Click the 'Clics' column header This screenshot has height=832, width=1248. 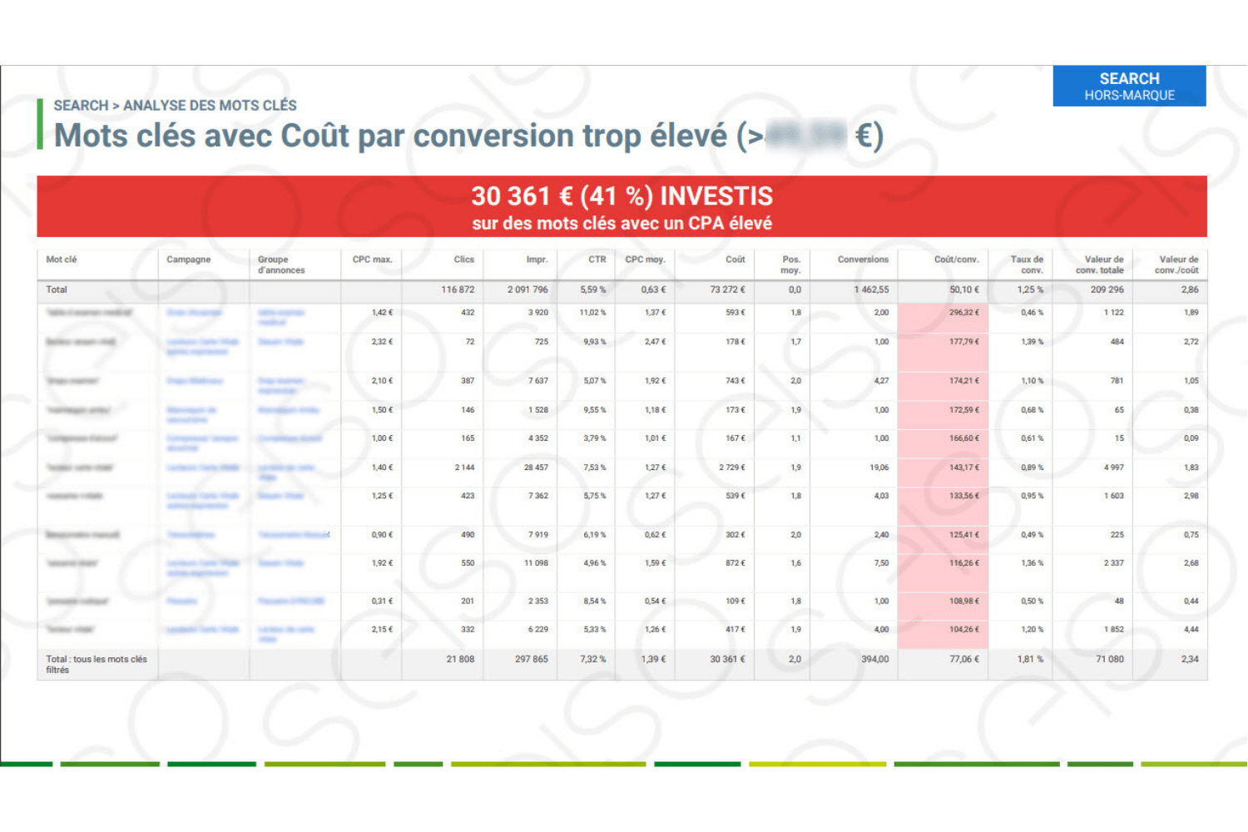pyautogui.click(x=464, y=260)
